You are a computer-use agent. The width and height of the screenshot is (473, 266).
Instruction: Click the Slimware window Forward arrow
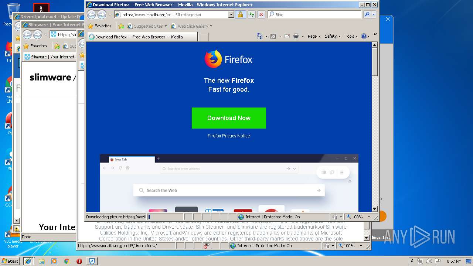click(x=37, y=34)
